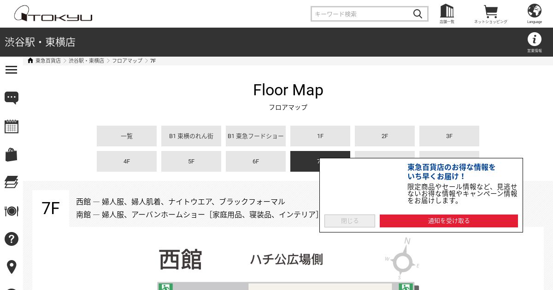Click the フロアマップ breadcrumb link
This screenshot has height=290, width=553.
click(127, 61)
